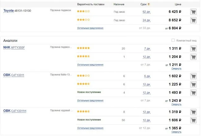Viewport: 201px width, 136px height.
Task: Open OBK C4T13311H part link
Action: pyautogui.click(x=19, y=111)
